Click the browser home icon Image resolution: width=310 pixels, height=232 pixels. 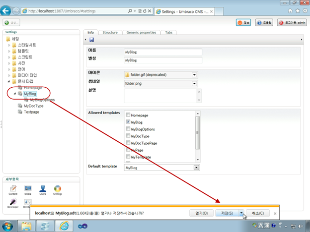coord(290,11)
